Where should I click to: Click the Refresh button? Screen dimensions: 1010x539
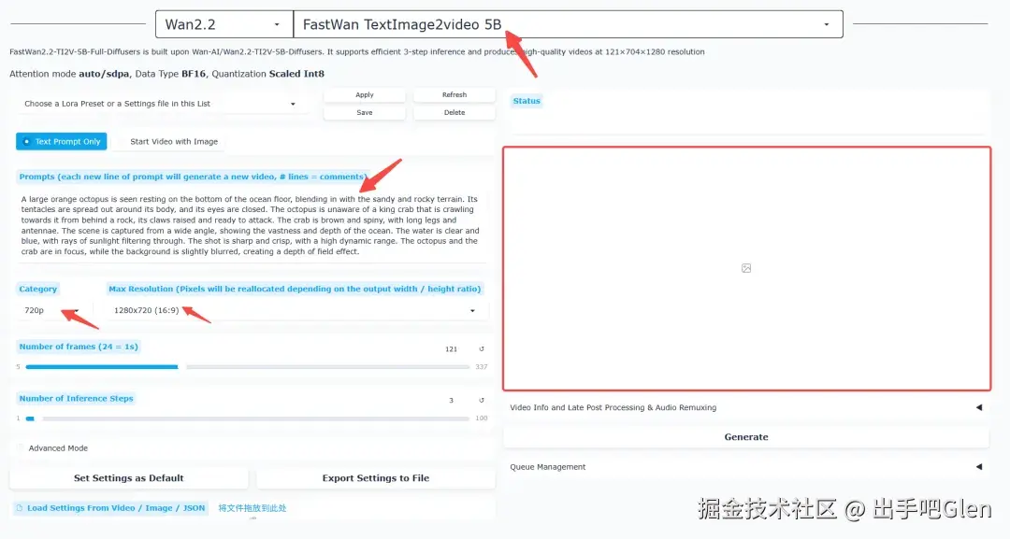[x=454, y=94]
